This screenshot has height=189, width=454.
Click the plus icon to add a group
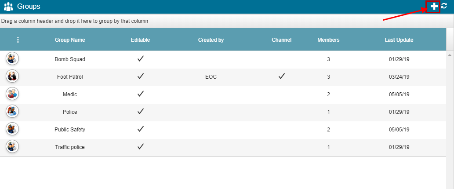coord(434,6)
